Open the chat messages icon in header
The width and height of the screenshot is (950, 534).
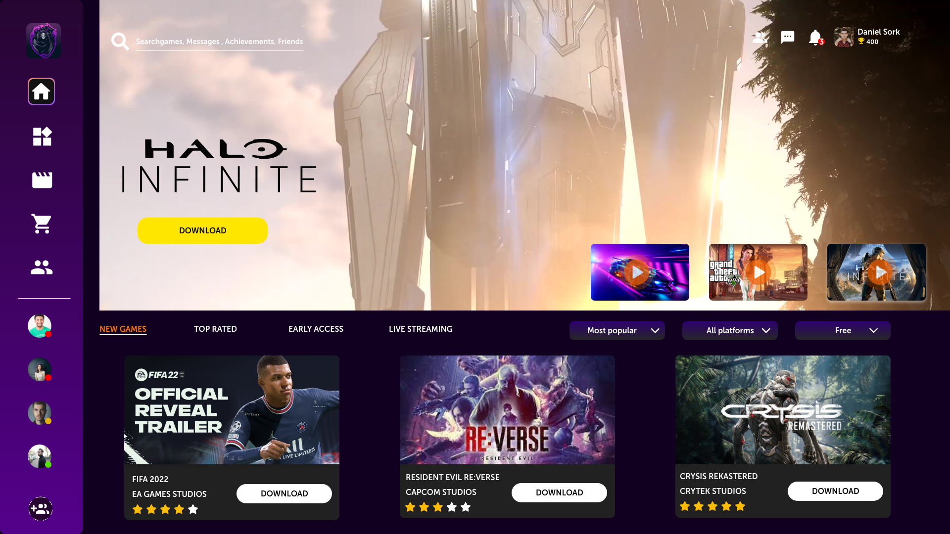(x=788, y=37)
